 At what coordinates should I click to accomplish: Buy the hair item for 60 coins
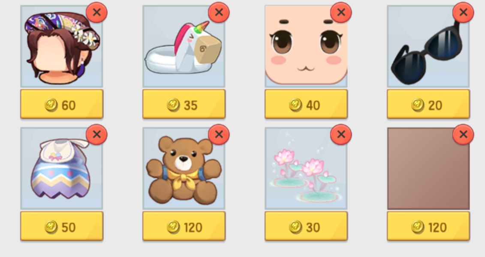(x=62, y=104)
